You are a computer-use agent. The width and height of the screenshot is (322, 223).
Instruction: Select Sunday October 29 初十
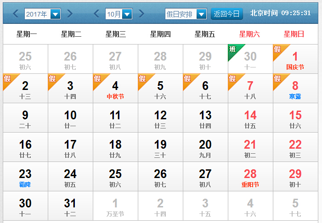point(295,177)
